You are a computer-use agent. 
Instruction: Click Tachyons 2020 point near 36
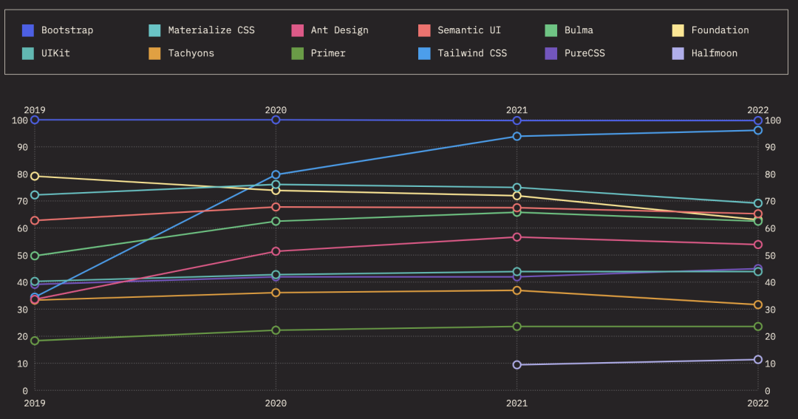coord(276,293)
